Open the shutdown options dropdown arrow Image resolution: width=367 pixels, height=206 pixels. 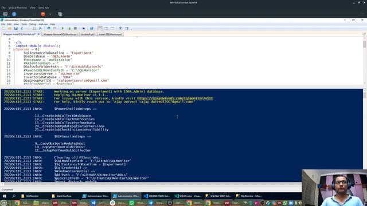[x=50, y=14]
